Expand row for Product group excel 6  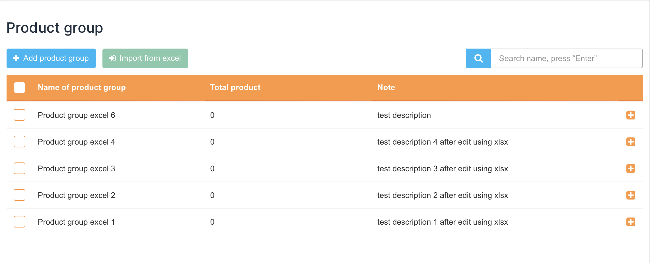pos(631,115)
